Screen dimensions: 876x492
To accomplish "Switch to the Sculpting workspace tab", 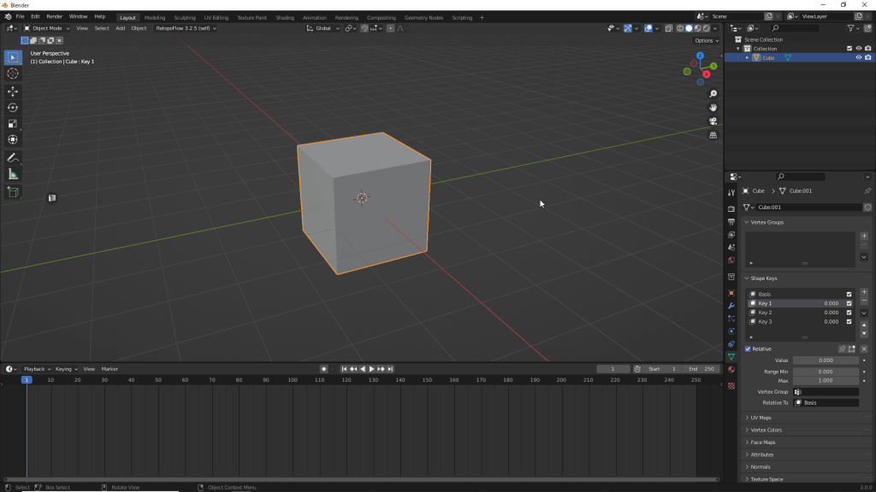I will (x=184, y=15).
